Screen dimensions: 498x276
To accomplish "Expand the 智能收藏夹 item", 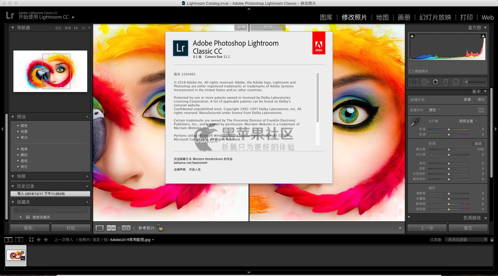I will point(21,217).
